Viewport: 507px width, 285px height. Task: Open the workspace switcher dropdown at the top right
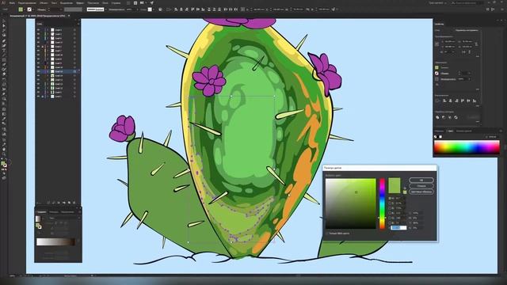point(437,2)
